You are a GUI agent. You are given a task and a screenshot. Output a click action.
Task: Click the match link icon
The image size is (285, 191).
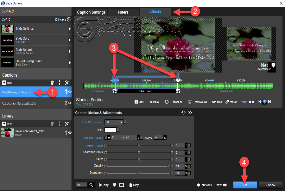pos(227,102)
